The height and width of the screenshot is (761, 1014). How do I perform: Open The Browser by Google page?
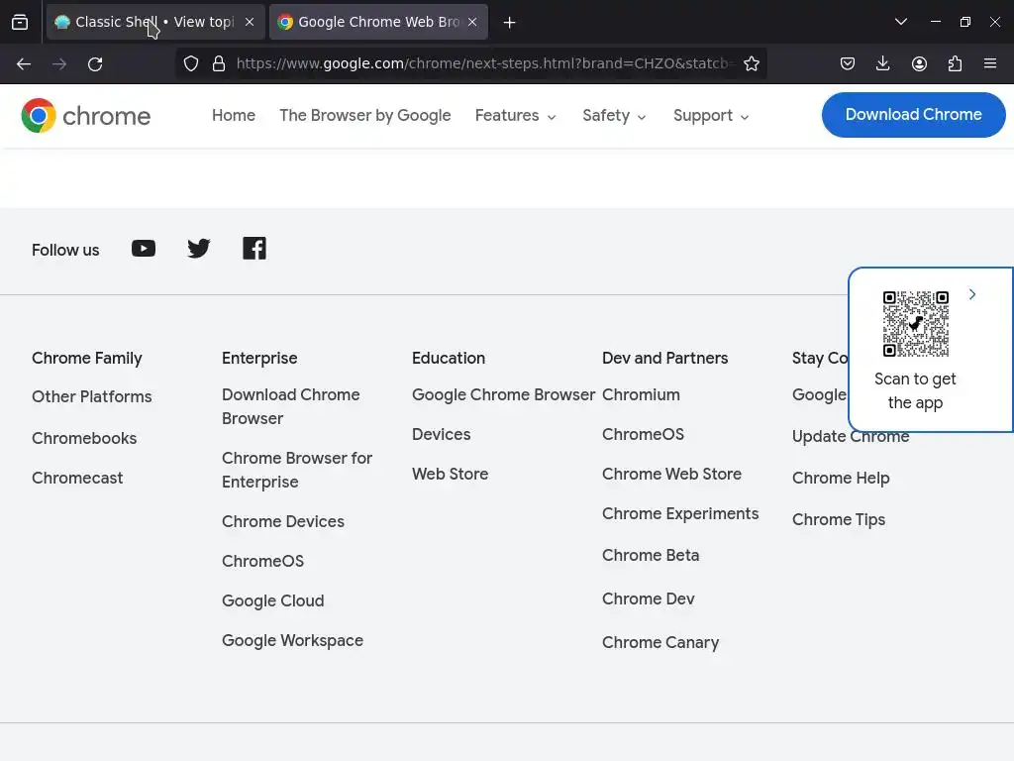point(364,116)
